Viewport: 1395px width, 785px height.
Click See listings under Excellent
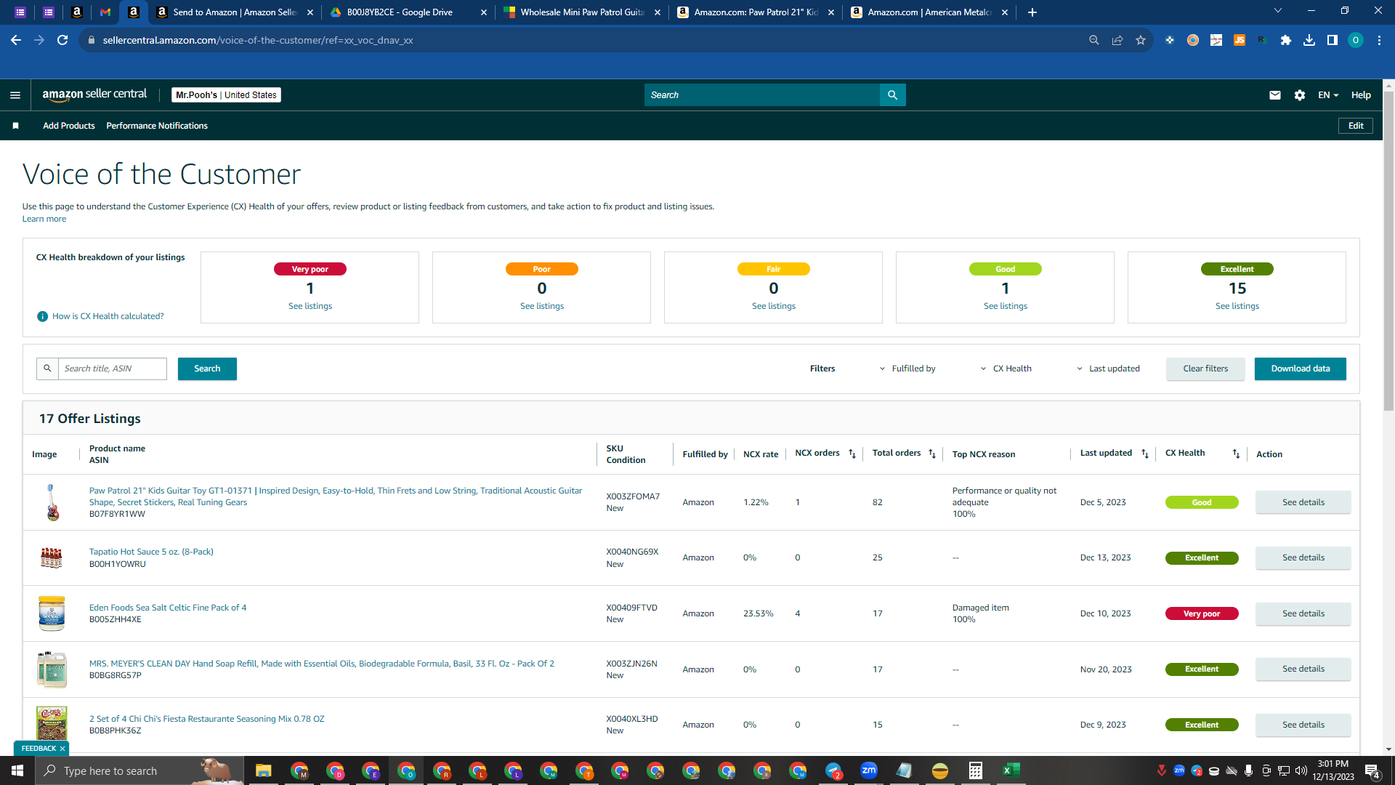(x=1237, y=306)
